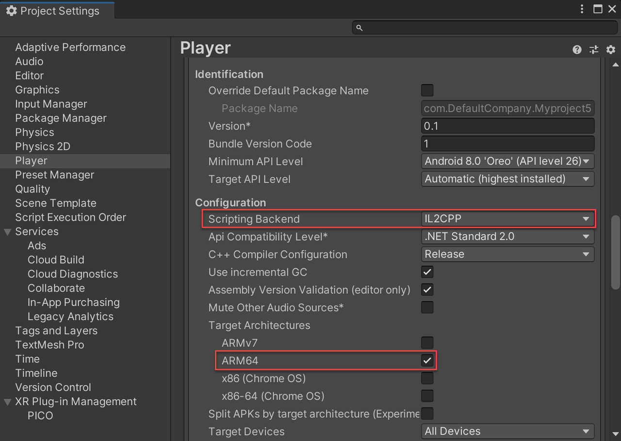The image size is (621, 441).
Task: Open the Scripting Backend dropdown
Action: pos(508,219)
